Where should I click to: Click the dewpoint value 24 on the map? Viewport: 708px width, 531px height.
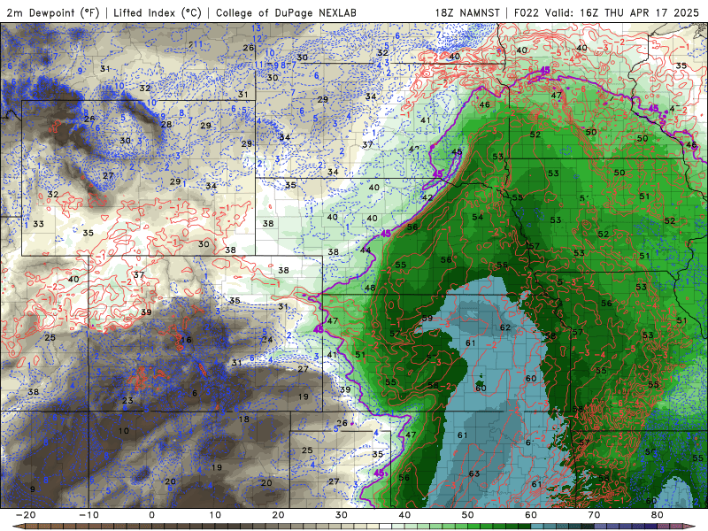point(267,340)
